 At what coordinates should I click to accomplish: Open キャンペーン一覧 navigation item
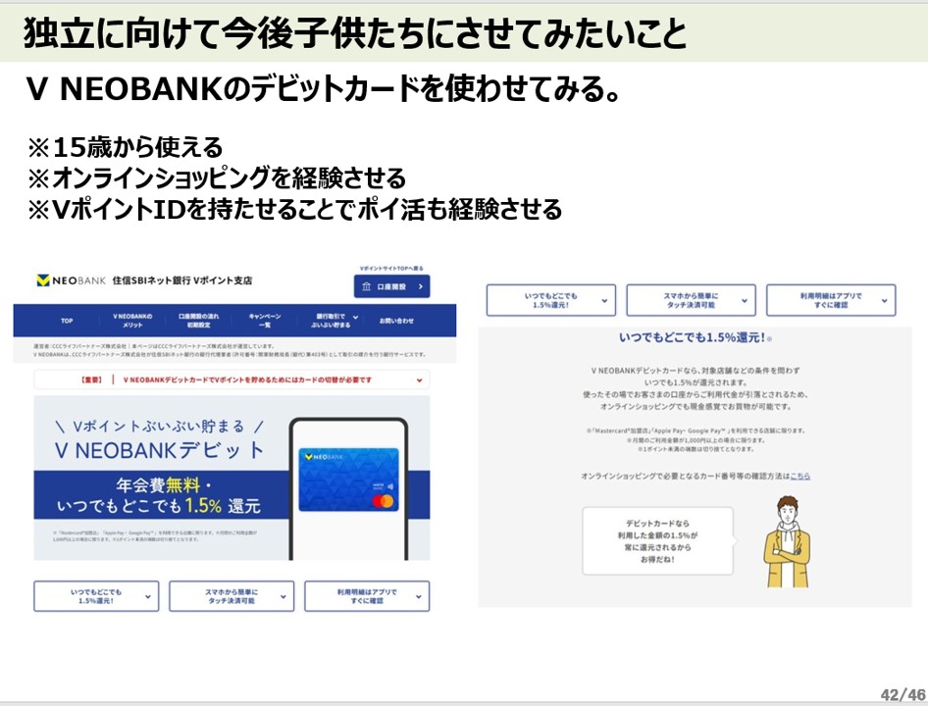click(x=265, y=321)
